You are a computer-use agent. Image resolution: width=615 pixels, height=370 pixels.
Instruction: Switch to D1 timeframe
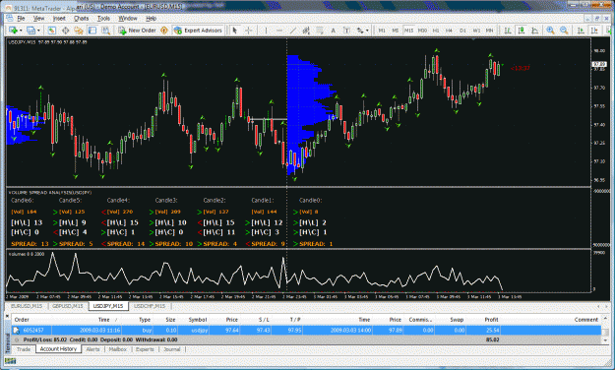click(462, 31)
